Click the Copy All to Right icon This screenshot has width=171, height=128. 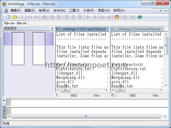[125, 17]
